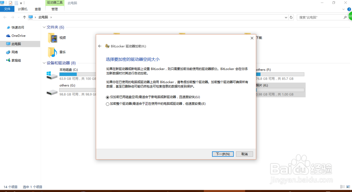352x192 pixels.
Task: Select 此电脑 in navigation pane
Action: click(16, 44)
